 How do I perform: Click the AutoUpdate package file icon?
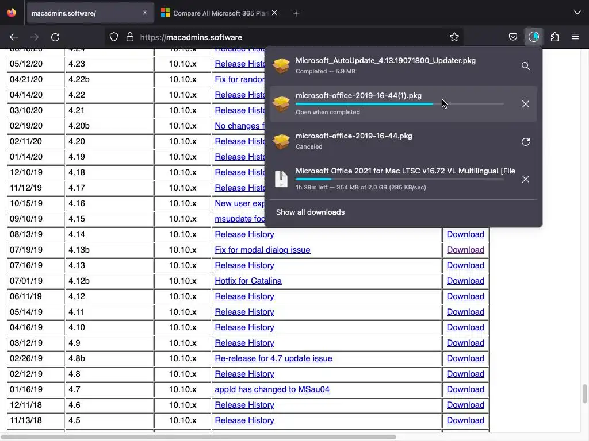tap(281, 66)
